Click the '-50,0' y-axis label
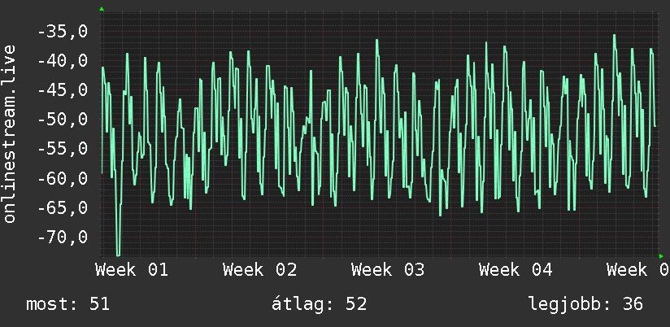 point(63,120)
